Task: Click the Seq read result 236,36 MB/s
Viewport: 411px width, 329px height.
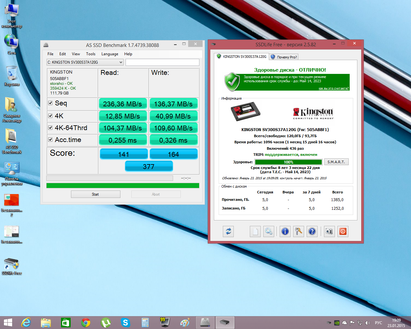Action: [x=123, y=104]
